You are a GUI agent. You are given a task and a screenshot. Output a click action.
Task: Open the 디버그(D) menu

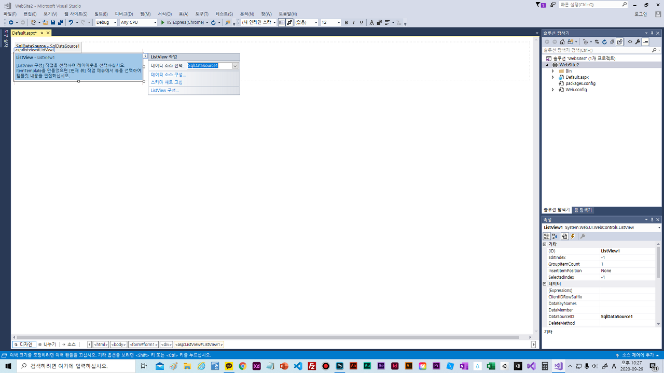124,14
